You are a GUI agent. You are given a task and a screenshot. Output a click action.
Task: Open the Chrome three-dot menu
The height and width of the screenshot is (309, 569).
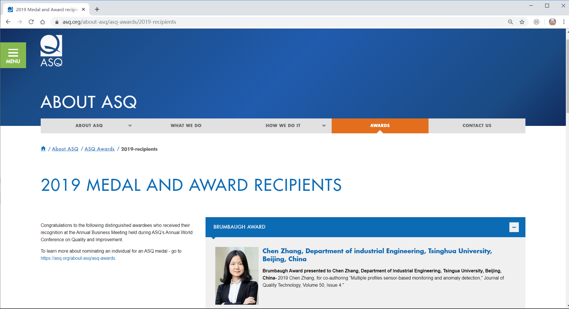[x=564, y=22]
